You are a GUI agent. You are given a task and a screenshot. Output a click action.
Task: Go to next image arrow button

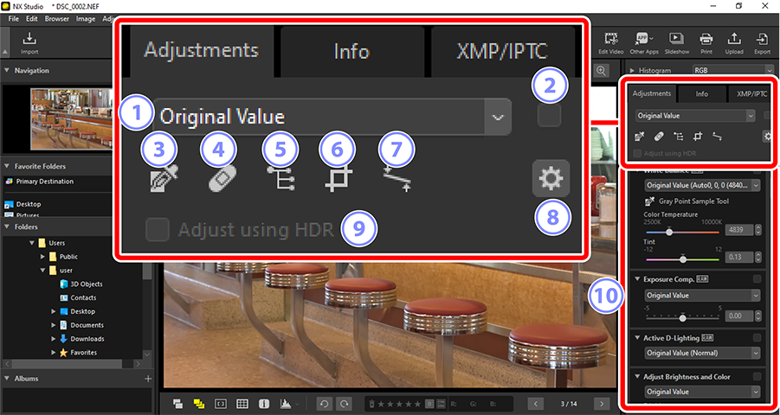602,404
